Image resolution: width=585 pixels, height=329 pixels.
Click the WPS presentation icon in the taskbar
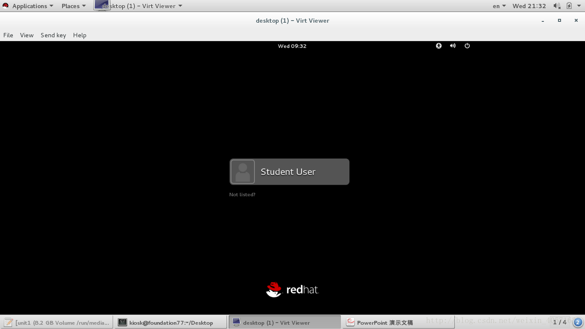[x=350, y=322]
